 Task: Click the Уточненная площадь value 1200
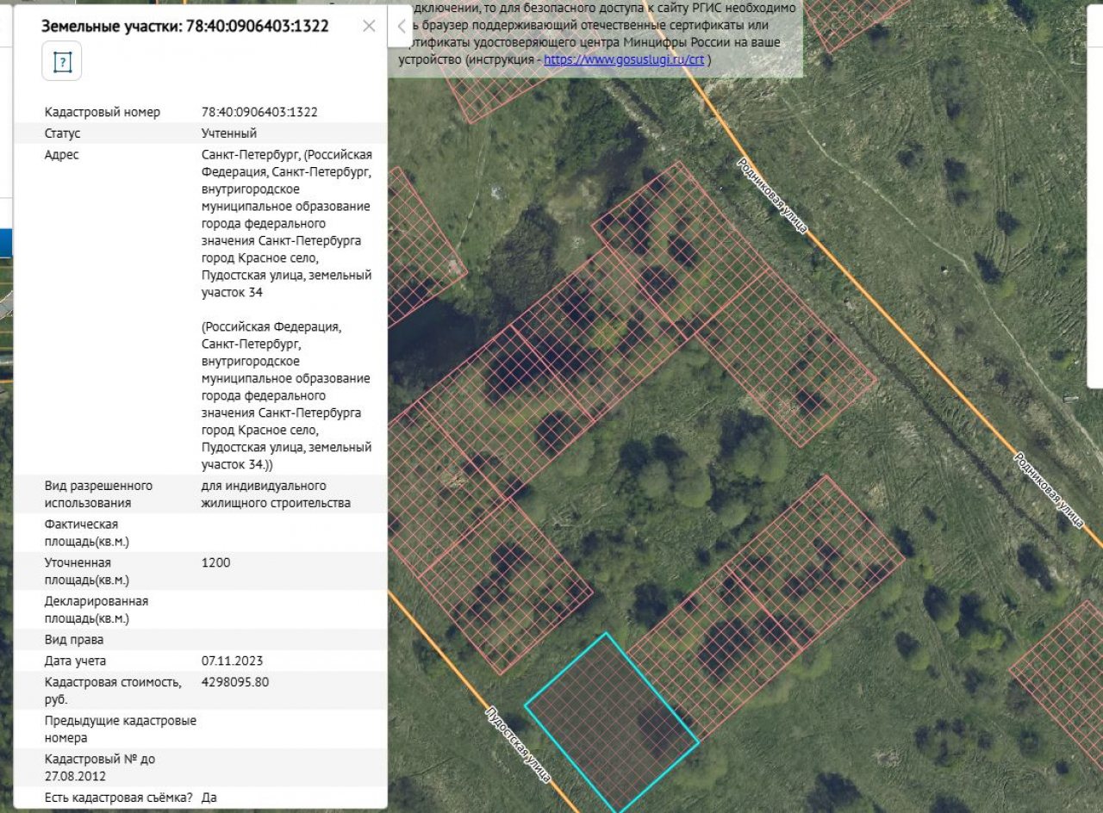click(215, 562)
